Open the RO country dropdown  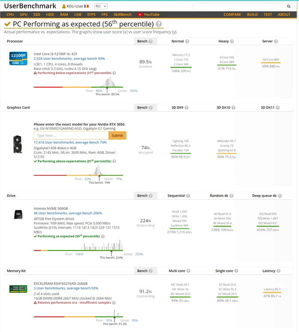[100, 7]
